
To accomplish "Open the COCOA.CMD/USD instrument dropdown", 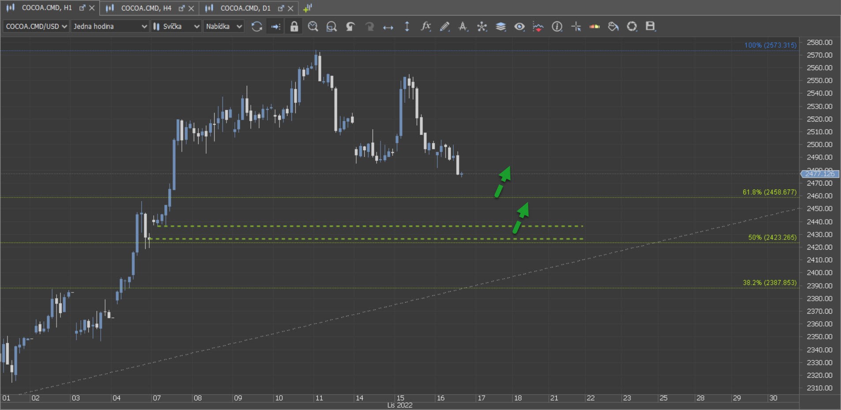I will coord(36,27).
